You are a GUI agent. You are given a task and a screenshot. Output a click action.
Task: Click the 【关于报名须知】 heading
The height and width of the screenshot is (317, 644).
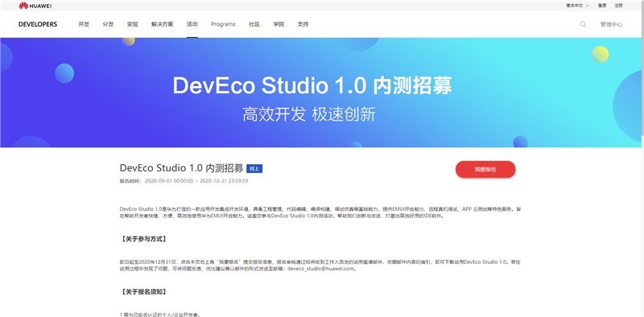144,292
